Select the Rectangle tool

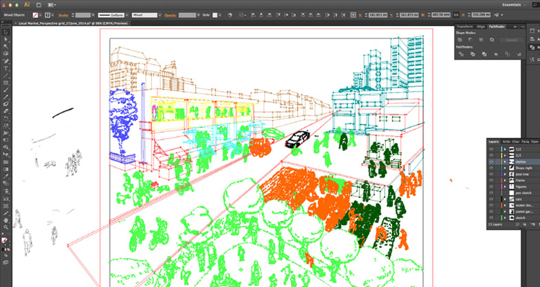pos(6,82)
